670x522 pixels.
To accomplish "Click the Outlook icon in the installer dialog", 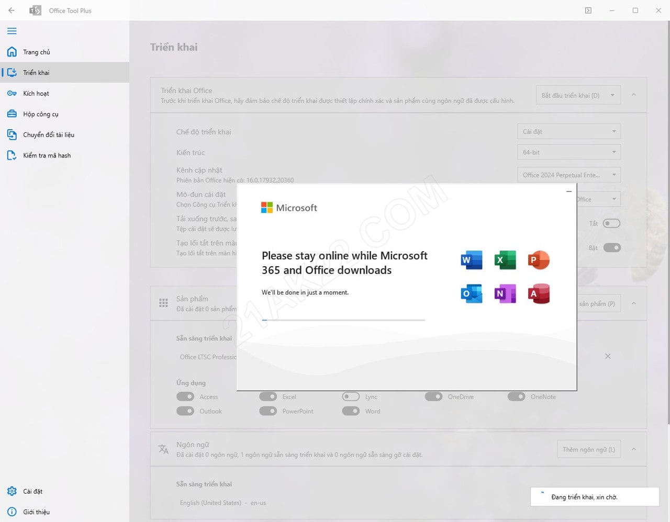I will point(472,294).
